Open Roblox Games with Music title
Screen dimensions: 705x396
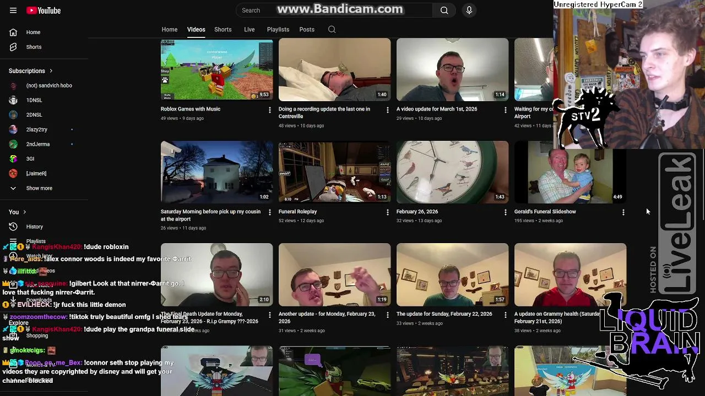pos(191,109)
